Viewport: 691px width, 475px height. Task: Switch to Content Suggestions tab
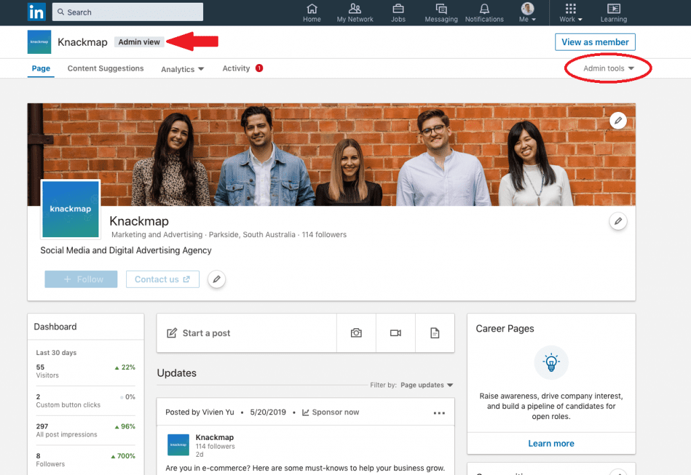click(x=105, y=68)
